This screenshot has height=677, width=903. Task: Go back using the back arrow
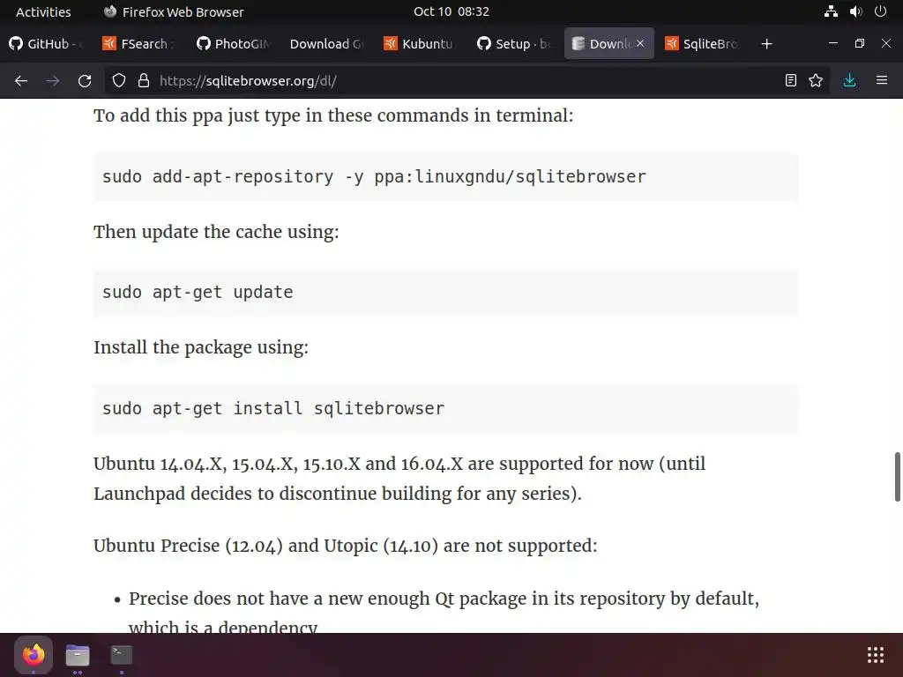coord(21,80)
